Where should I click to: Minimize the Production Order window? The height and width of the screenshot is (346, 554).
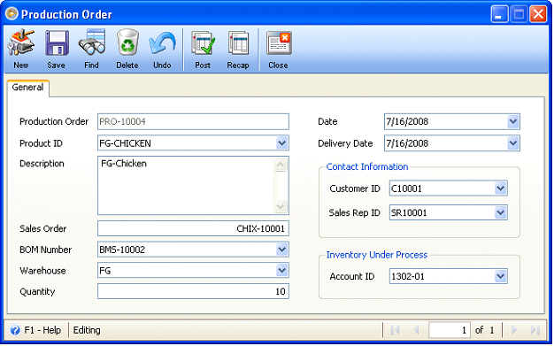499,14
